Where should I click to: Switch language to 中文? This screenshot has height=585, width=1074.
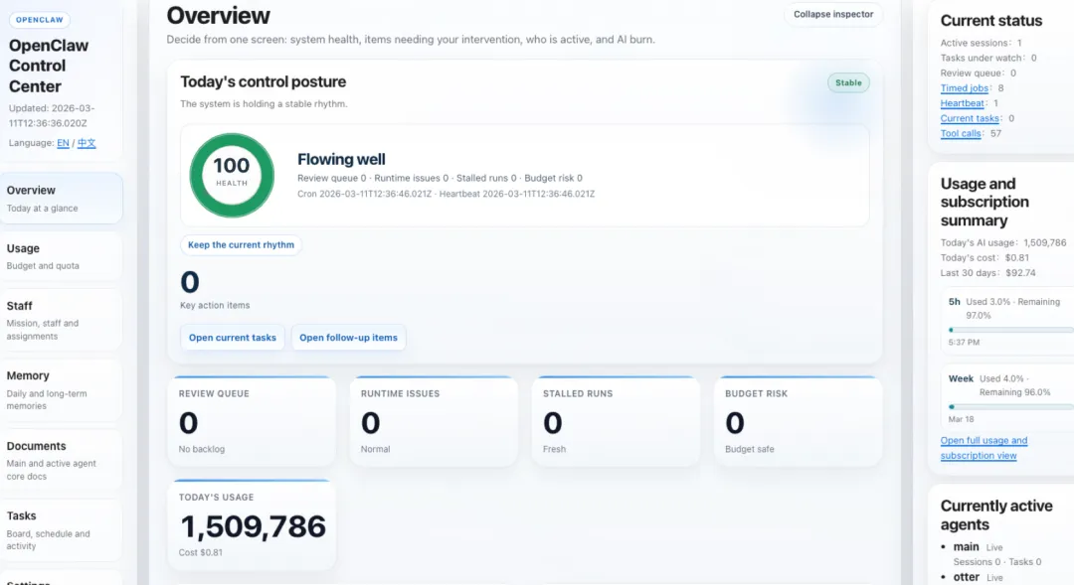pyautogui.click(x=87, y=143)
